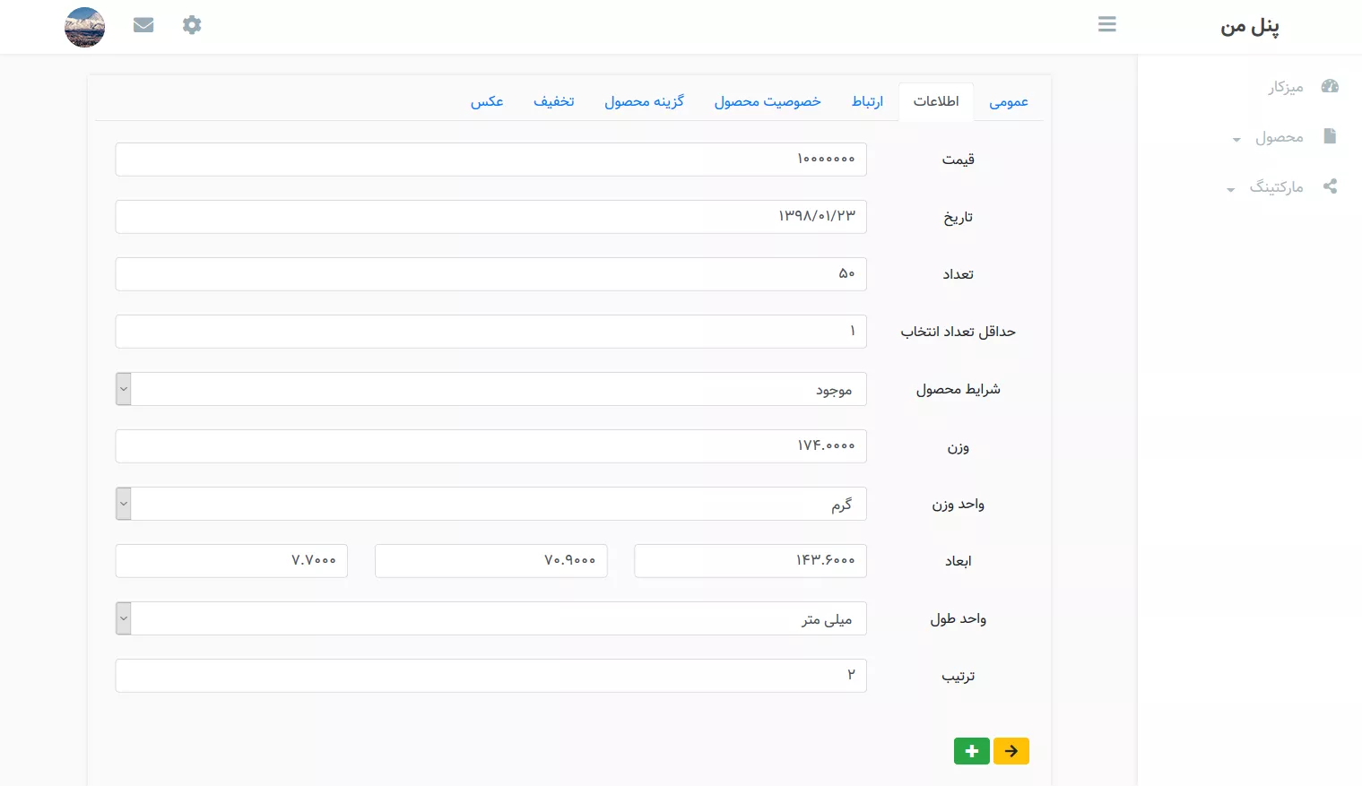
Task: Open the واحد وزن dropdown
Action: [x=490, y=504]
